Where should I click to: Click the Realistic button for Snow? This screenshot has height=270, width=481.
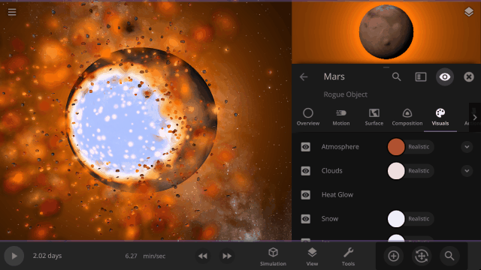pyautogui.click(x=419, y=219)
